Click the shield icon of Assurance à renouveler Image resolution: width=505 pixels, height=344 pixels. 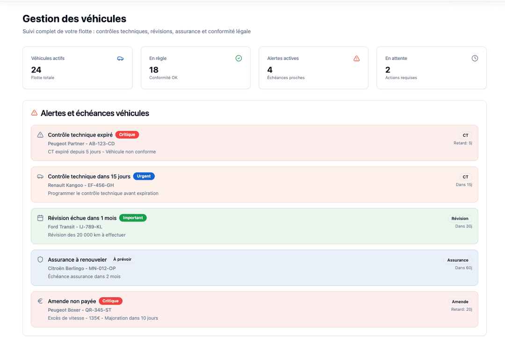pos(40,259)
